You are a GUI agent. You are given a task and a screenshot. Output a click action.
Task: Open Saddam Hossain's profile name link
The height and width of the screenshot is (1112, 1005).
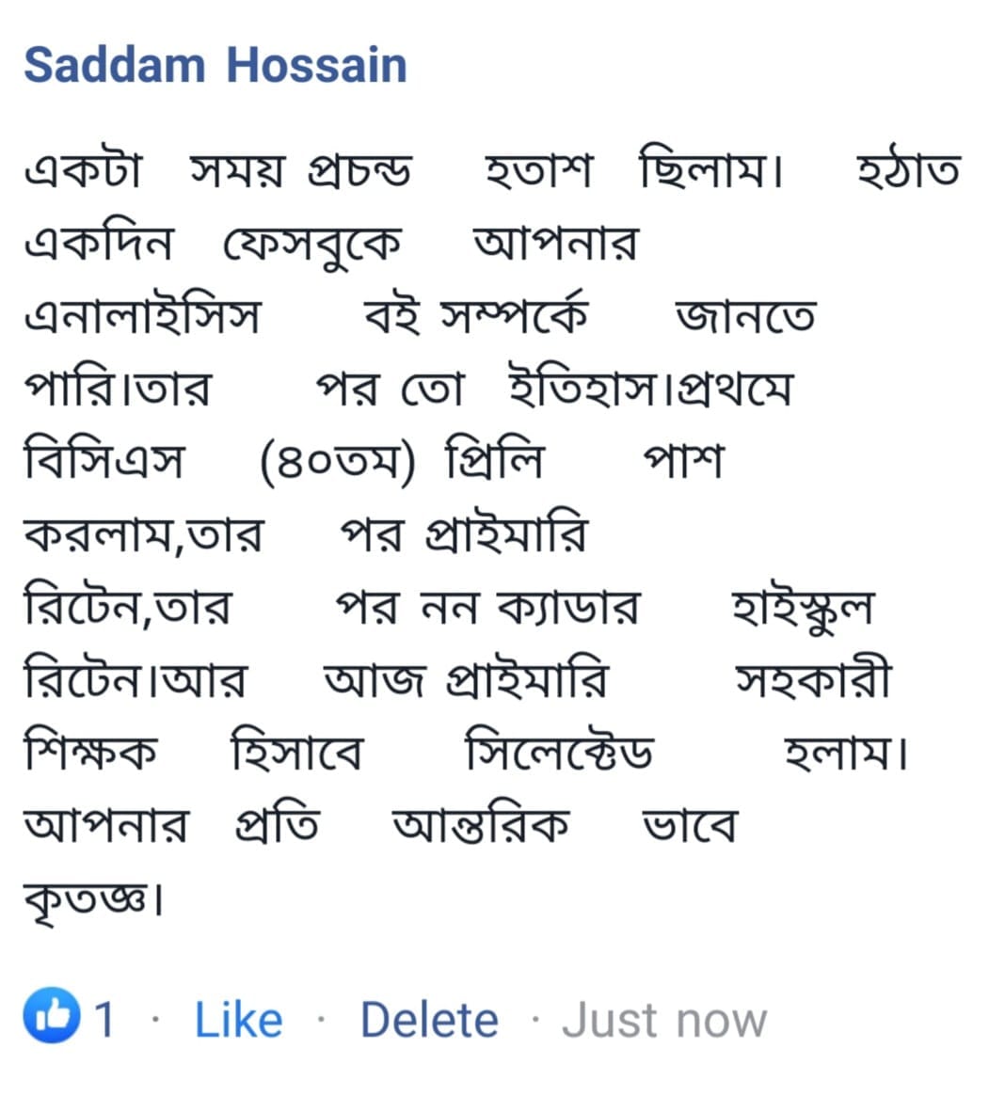point(215,65)
